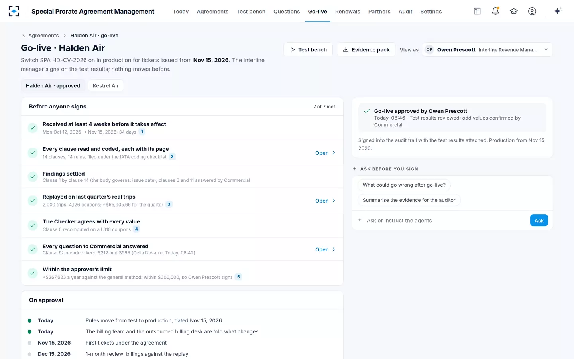
Task: Select the Halden Air · approved chip
Action: point(53,86)
